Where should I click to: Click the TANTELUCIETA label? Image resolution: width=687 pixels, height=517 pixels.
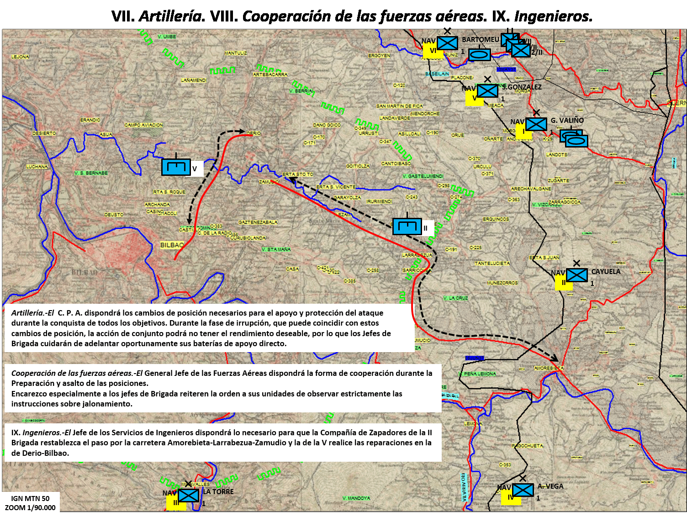pyautogui.click(x=492, y=264)
